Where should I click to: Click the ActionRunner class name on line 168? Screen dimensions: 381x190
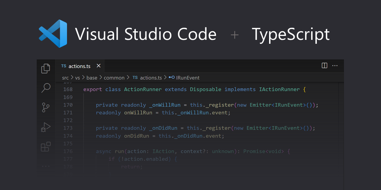click(x=143, y=89)
